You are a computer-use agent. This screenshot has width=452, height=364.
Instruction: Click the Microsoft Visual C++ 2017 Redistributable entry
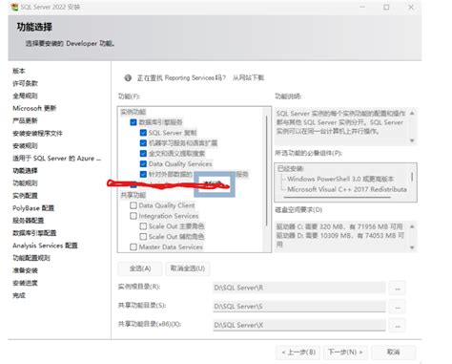(x=347, y=189)
